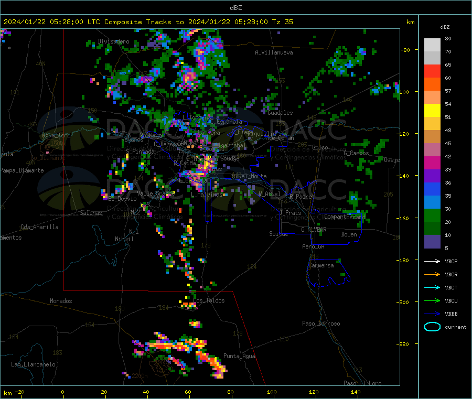Click the 'Carmensa' map label
The height and width of the screenshot is (399, 472).
[x=321, y=266]
